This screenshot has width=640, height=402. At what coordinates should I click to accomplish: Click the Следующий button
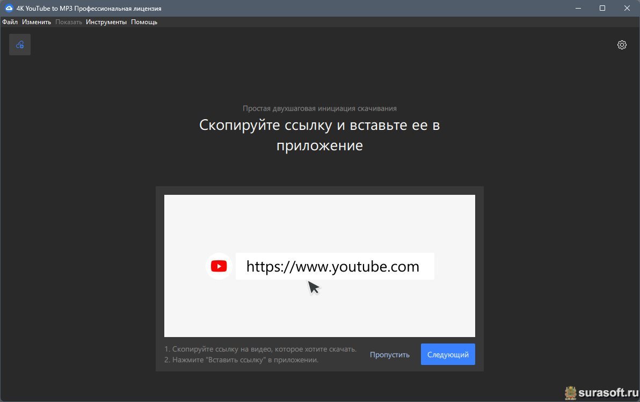[x=448, y=354]
